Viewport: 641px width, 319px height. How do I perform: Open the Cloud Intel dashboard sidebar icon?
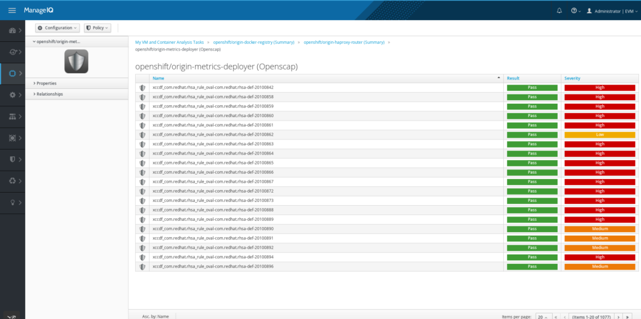pos(13,31)
